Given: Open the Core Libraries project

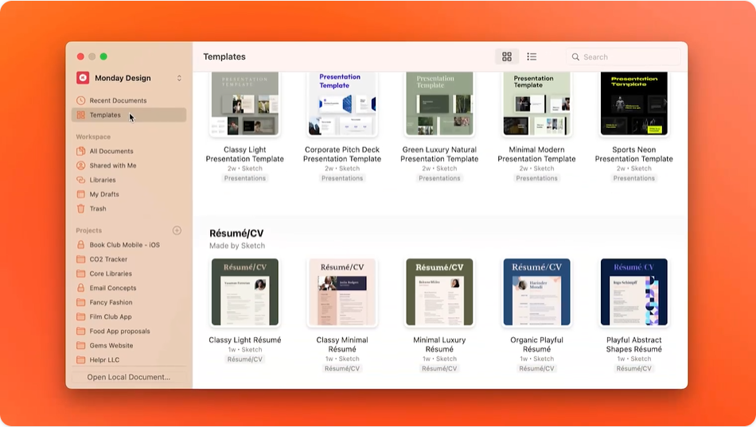Looking at the screenshot, I should (x=129, y=274).
